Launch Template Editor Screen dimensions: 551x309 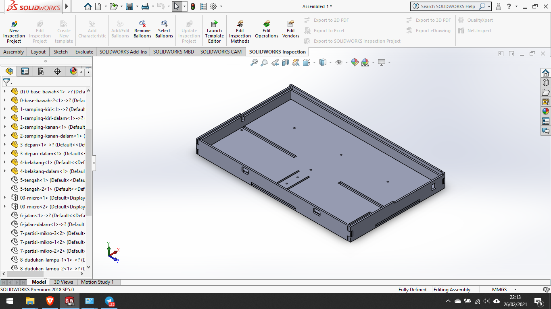(214, 32)
